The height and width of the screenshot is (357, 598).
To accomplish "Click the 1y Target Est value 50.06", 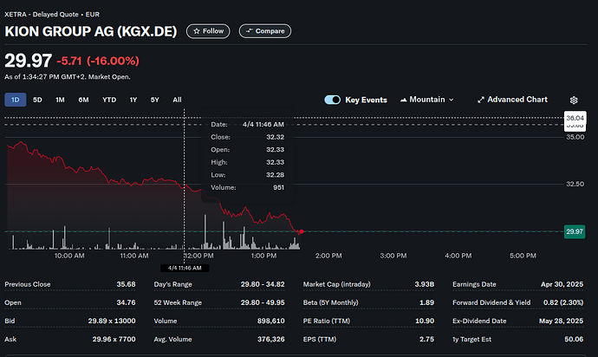I will coord(574,339).
